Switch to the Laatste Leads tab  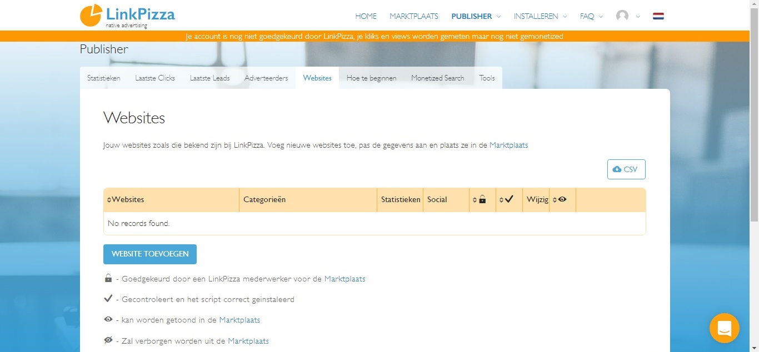pos(209,78)
